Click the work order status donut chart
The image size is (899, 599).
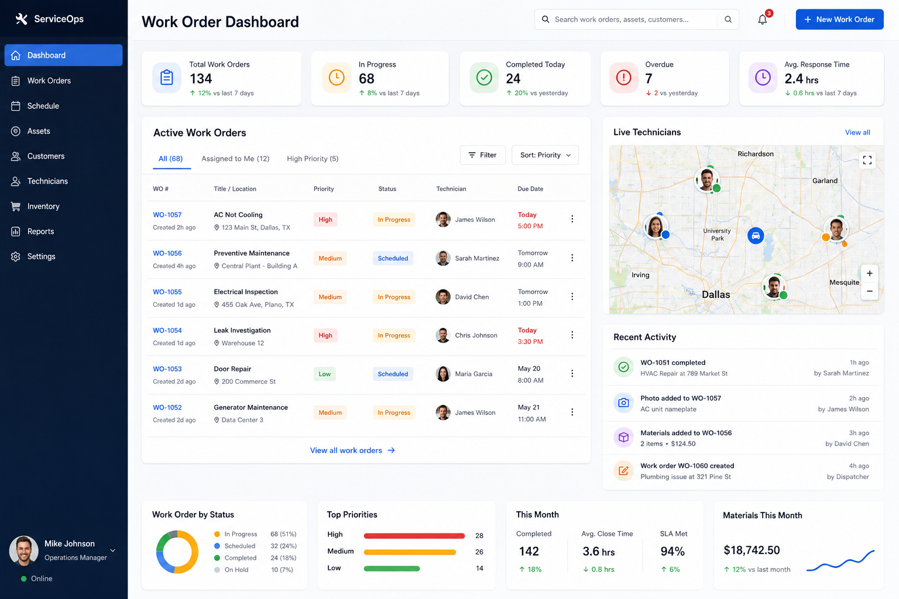point(177,552)
